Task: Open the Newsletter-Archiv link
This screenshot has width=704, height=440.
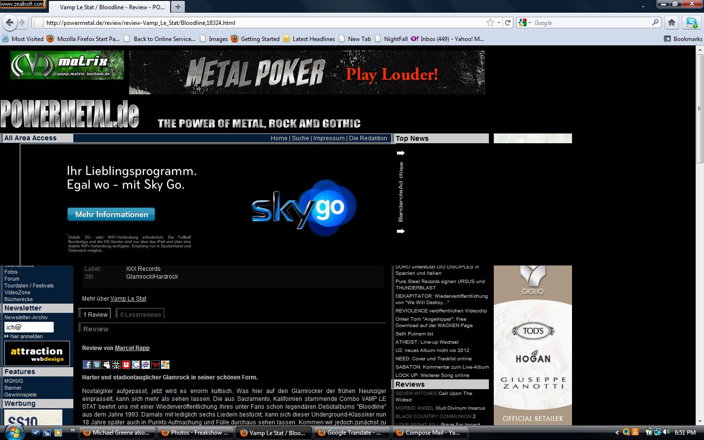Action: [26, 317]
